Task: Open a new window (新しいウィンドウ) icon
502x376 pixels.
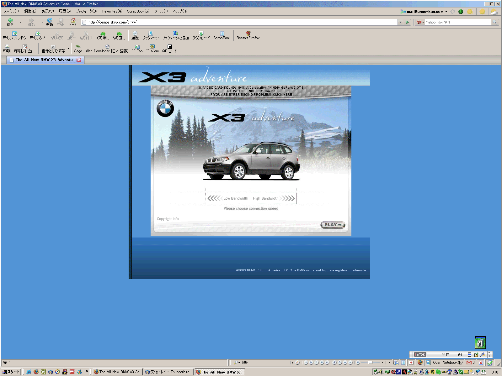Action: pos(14,35)
